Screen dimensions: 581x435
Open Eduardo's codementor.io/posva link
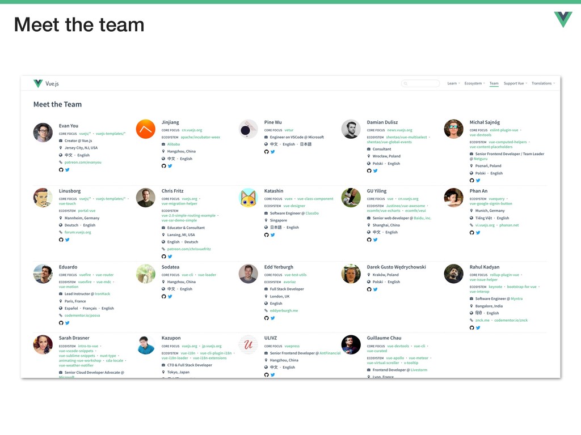pyautogui.click(x=82, y=315)
